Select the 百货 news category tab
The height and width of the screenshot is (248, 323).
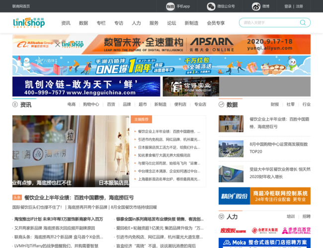[x=111, y=104]
